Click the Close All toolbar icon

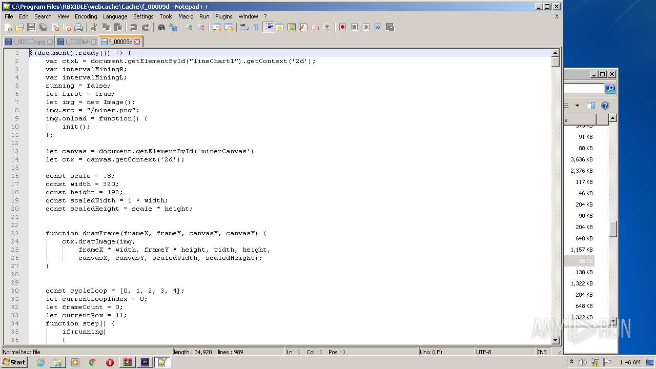(x=67, y=27)
